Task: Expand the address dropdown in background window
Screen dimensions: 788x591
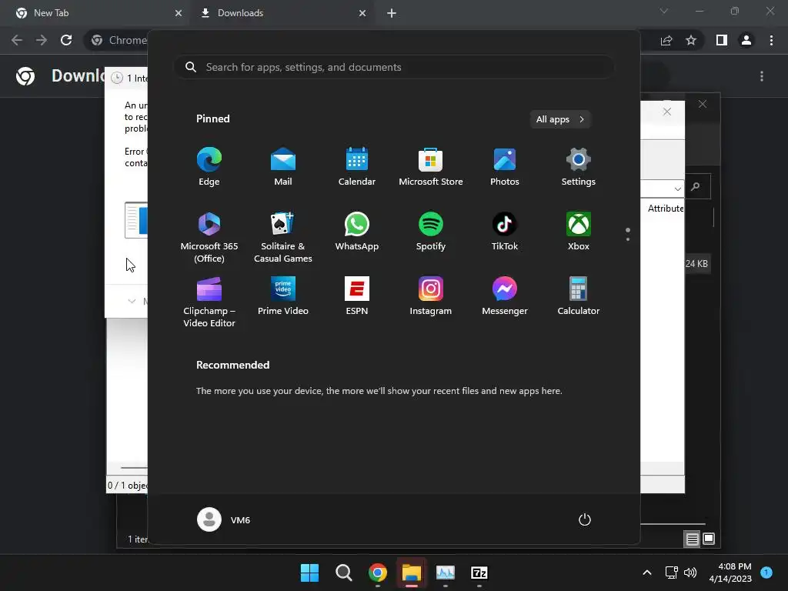Action: point(677,189)
